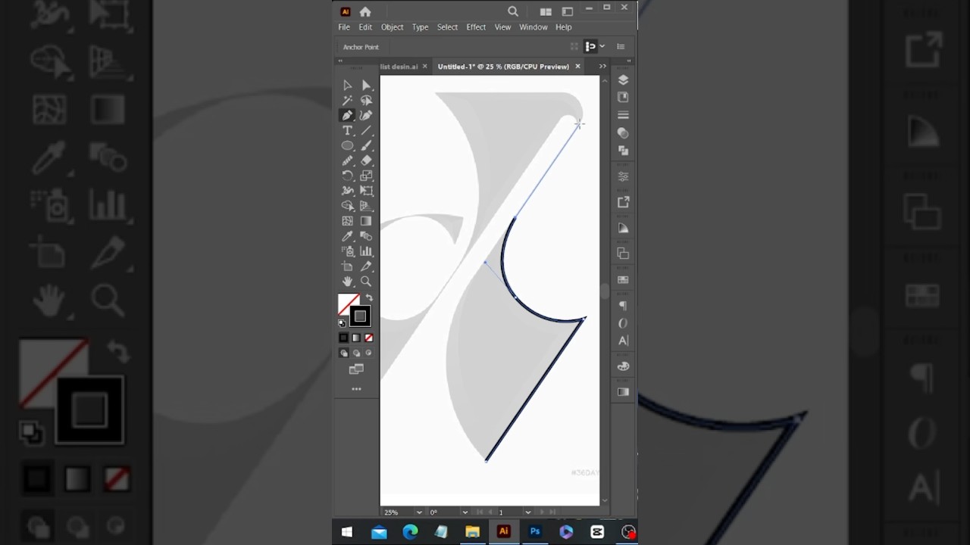Enable Draw Behind mode
This screenshot has height=545, width=970.
(x=356, y=353)
